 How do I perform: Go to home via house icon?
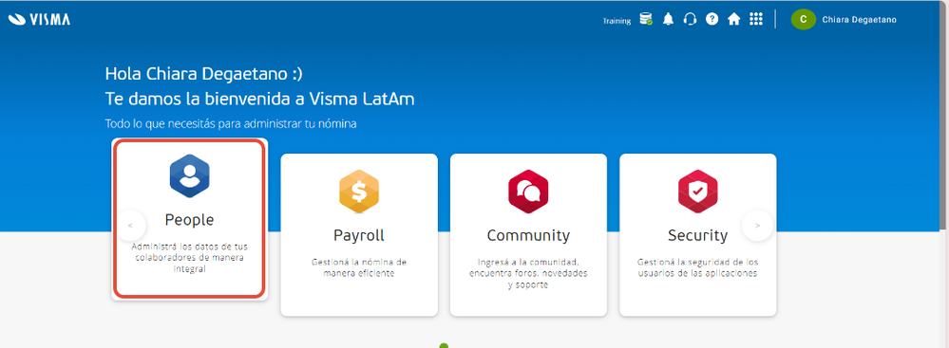pyautogui.click(x=733, y=19)
